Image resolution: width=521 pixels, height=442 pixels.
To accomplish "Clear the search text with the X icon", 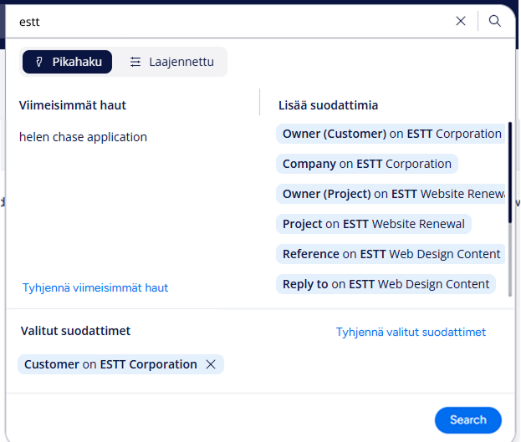I will pyautogui.click(x=461, y=22).
